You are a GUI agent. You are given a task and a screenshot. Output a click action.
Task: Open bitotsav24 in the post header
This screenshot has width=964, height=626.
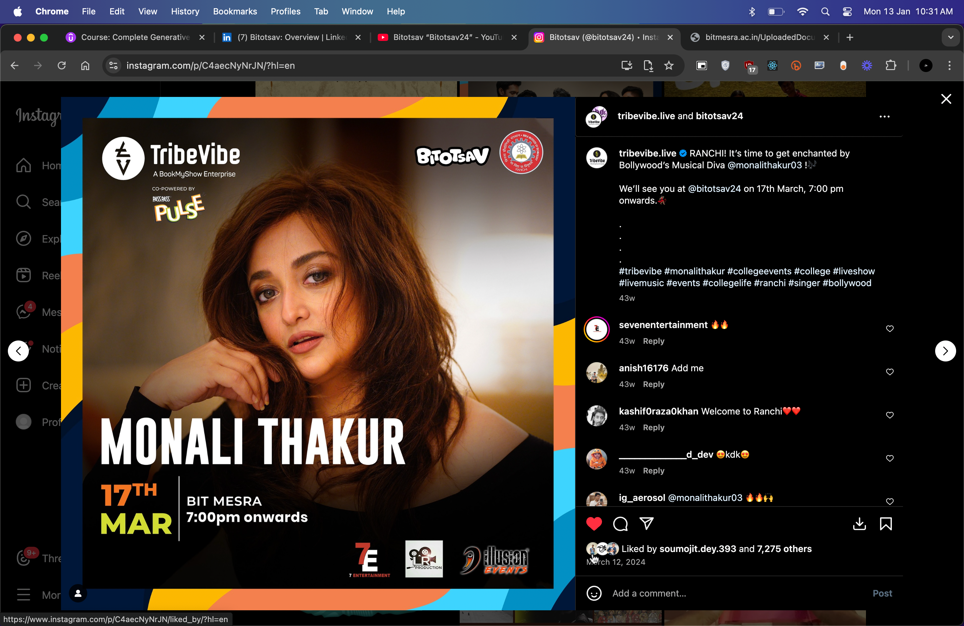point(719,116)
